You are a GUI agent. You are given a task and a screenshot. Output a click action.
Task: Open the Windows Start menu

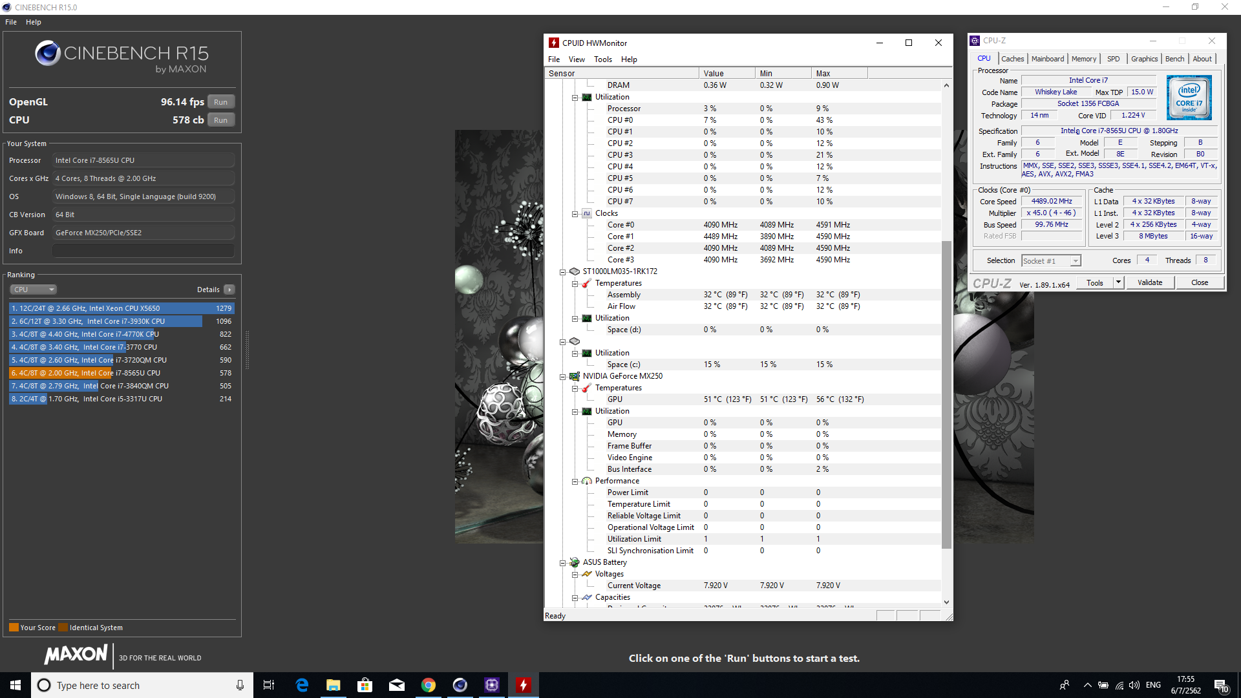16,685
